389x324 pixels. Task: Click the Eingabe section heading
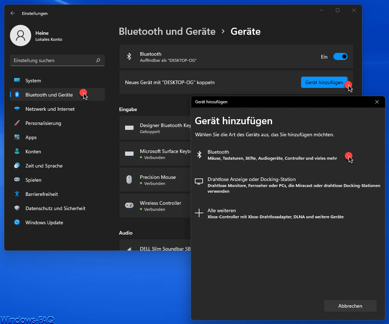(128, 109)
